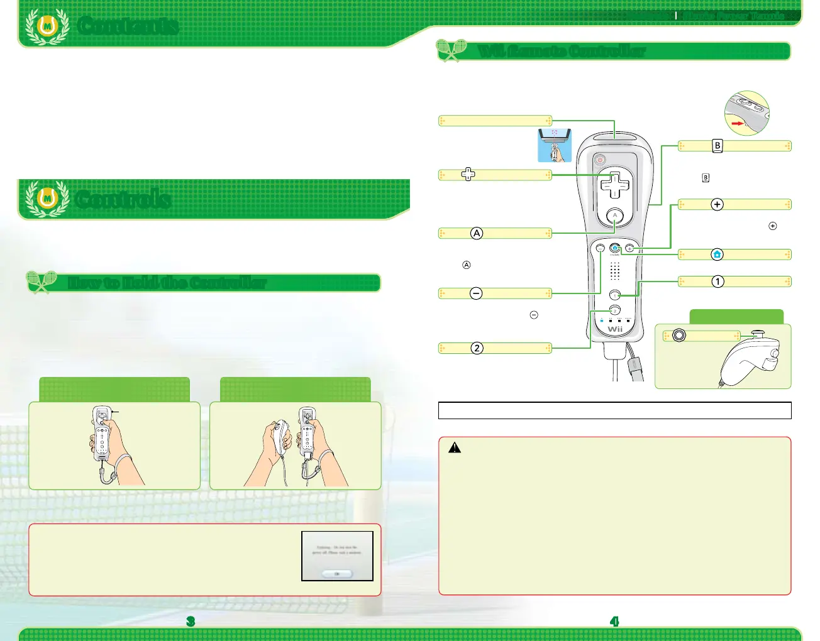Click the Nunchuk and Wii Remote two-handed illustration

(x=296, y=446)
